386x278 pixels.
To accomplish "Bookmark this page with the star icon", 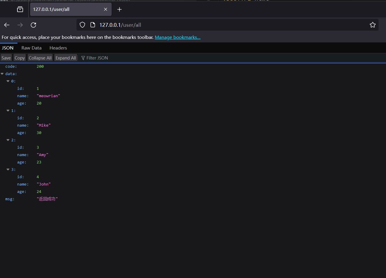I will click(x=372, y=25).
